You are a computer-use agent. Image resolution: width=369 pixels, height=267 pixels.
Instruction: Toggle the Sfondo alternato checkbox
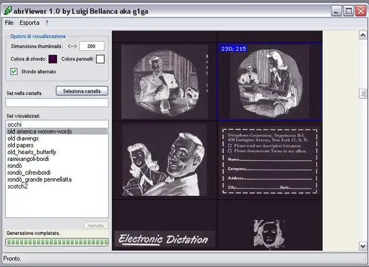tap(14, 72)
